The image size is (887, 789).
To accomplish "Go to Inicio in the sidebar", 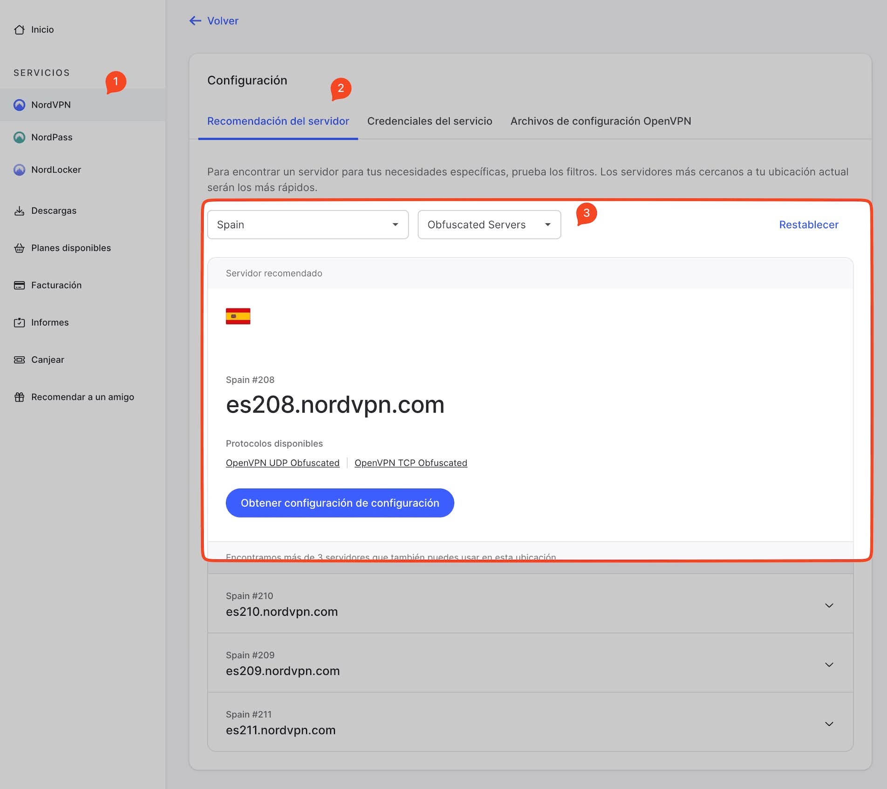I will click(42, 30).
